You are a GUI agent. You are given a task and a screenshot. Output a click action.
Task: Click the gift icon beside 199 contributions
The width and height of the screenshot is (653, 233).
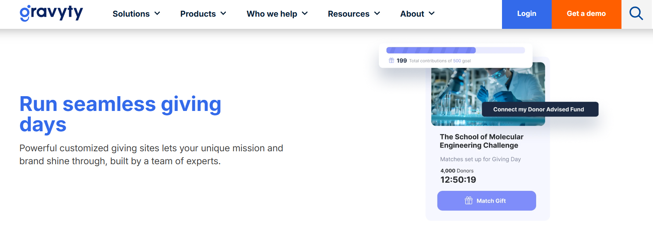coord(391,60)
